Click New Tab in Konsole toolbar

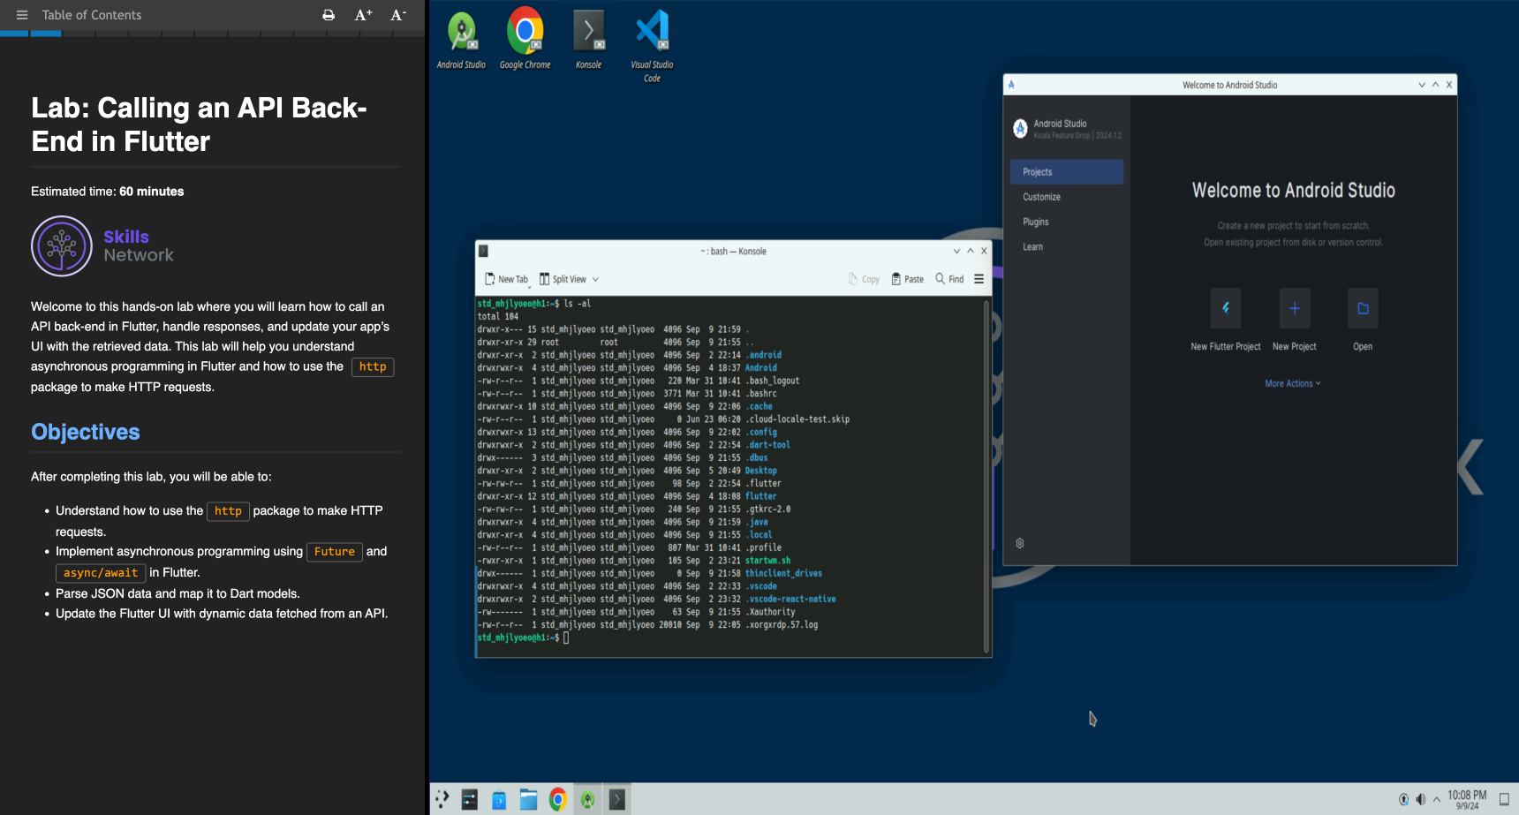(x=506, y=279)
